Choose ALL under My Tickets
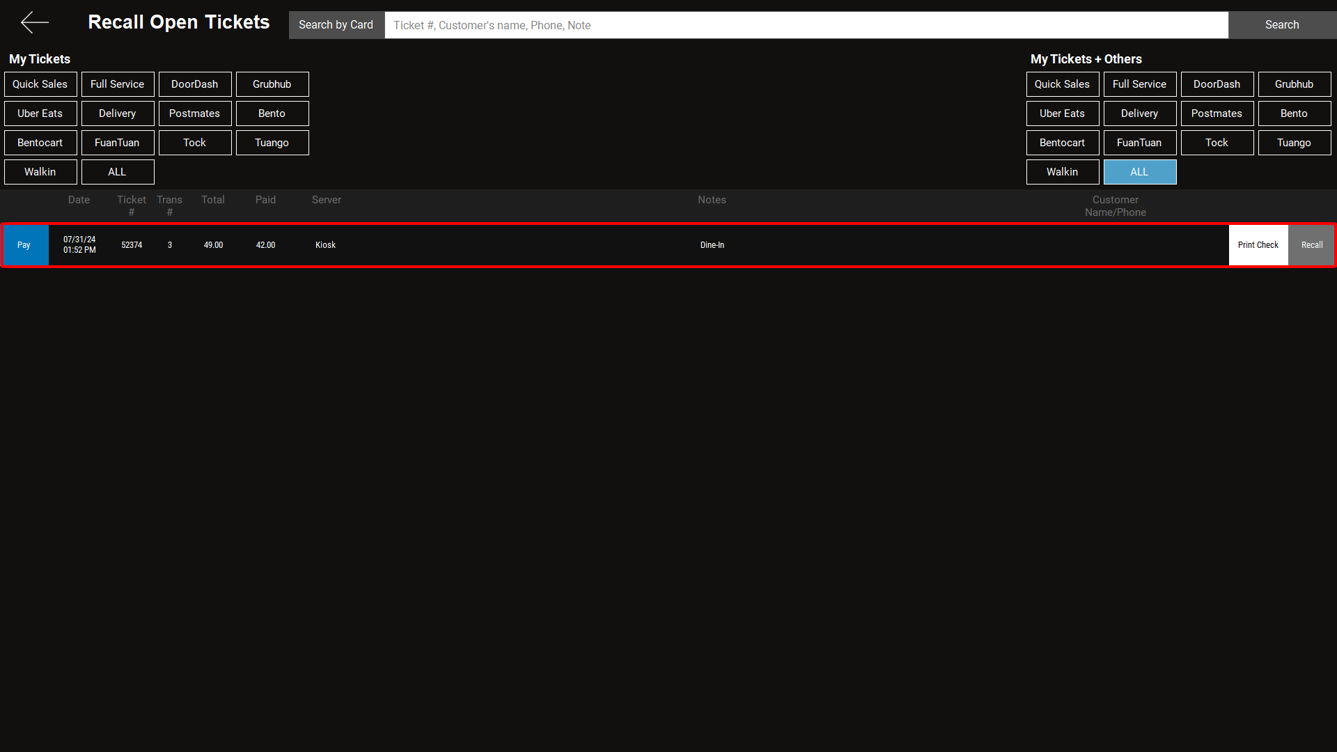The image size is (1337, 752). point(118,172)
